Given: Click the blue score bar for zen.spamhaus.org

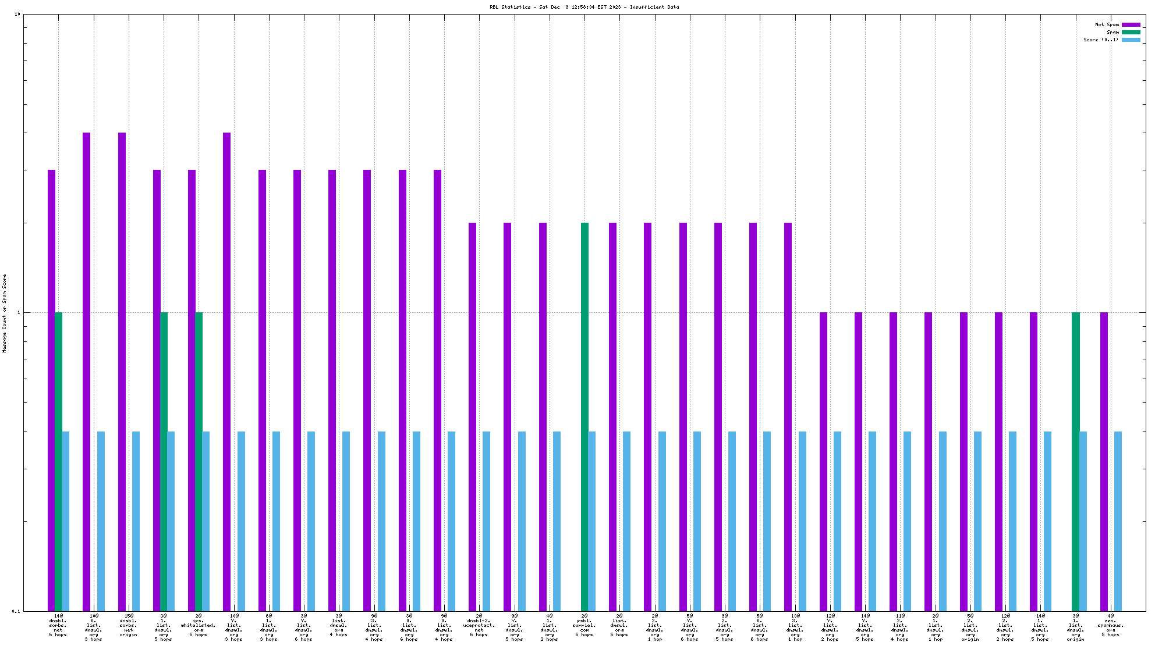Looking at the screenshot, I should click(x=1118, y=520).
